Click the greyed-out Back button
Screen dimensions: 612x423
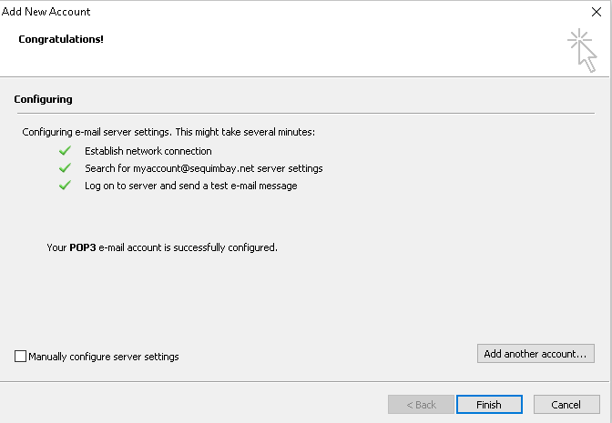coord(421,404)
